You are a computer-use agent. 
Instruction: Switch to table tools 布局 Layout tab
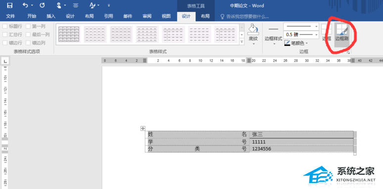205,16
